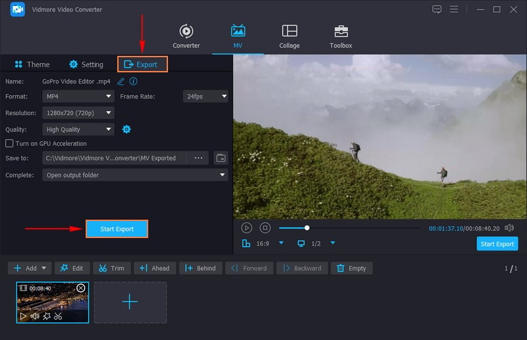
Task: Click edit star-wand icon on clip thumbnail
Action: (46, 316)
